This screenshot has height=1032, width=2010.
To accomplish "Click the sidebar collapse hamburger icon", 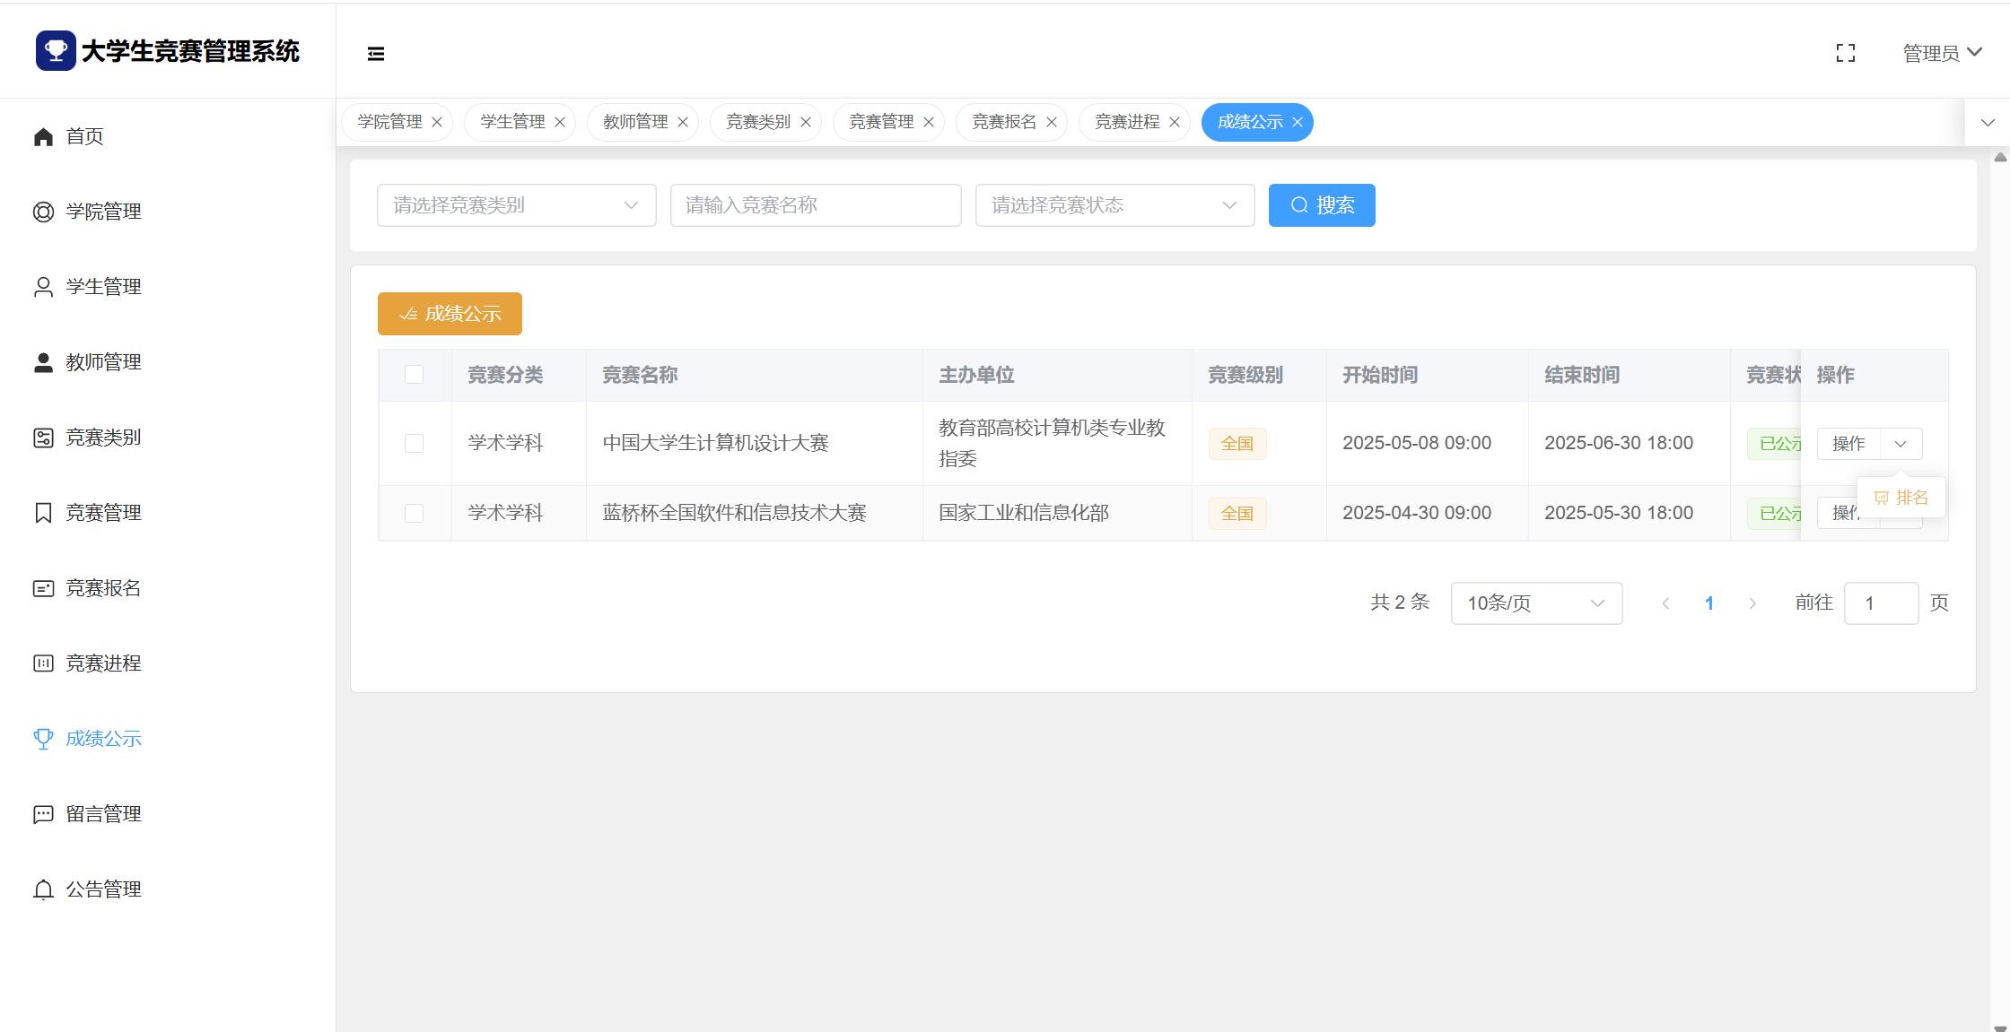I will pos(376,54).
